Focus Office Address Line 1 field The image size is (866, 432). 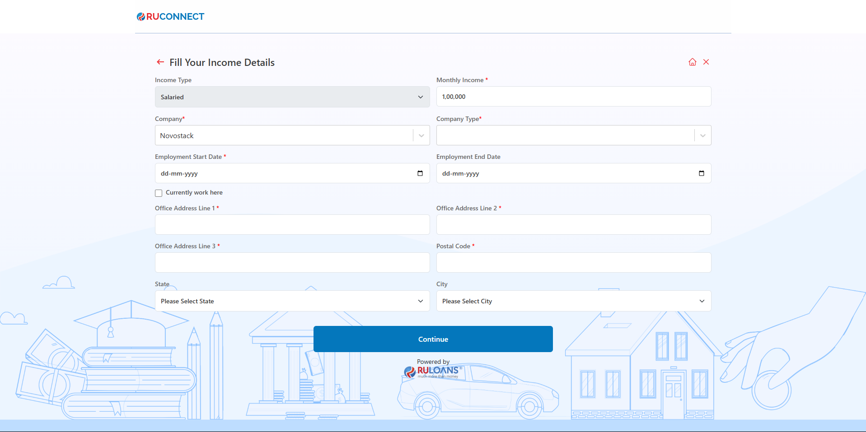tap(292, 225)
